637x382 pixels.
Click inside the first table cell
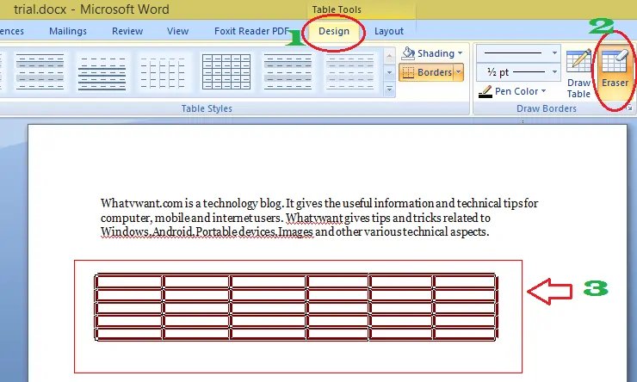pos(129,281)
